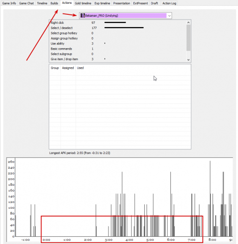The height and width of the screenshot is (244, 238).
Task: Open the Draft tab
Action: (154, 3)
